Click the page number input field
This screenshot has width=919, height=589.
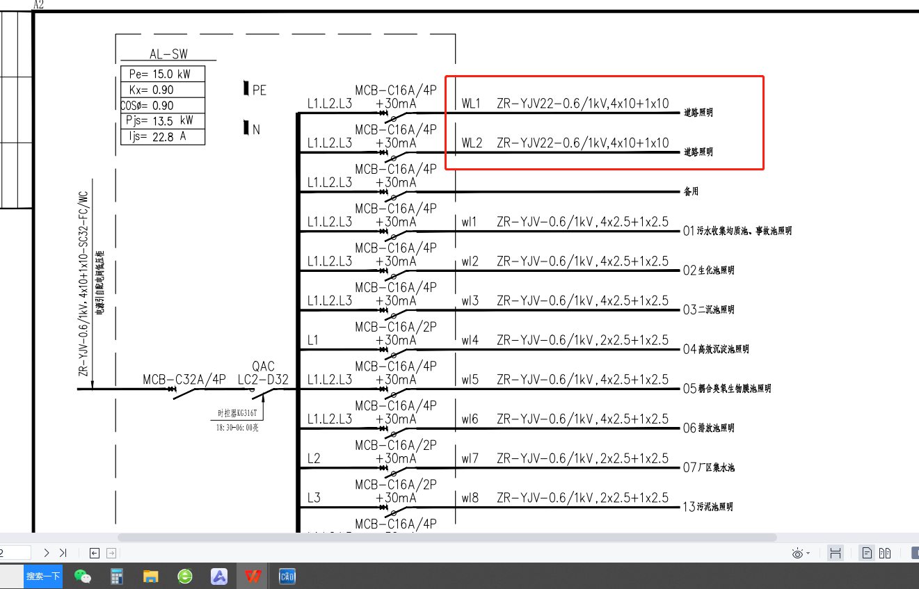click(15, 553)
